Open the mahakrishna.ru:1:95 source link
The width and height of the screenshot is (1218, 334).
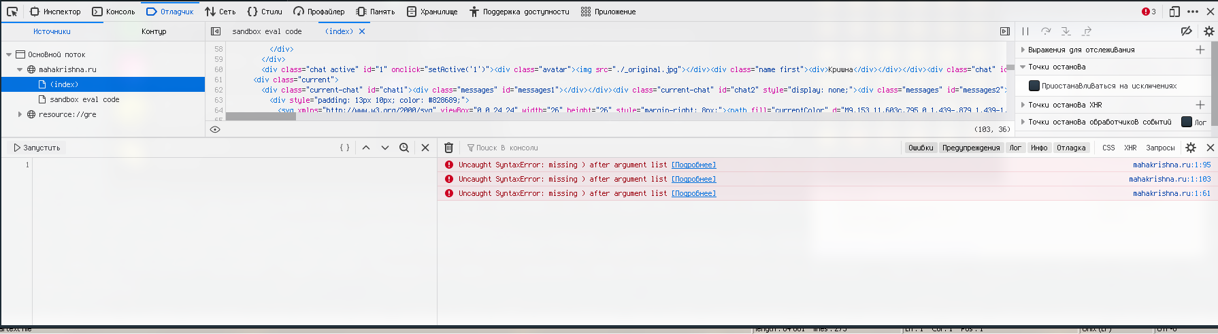[x=1172, y=165]
